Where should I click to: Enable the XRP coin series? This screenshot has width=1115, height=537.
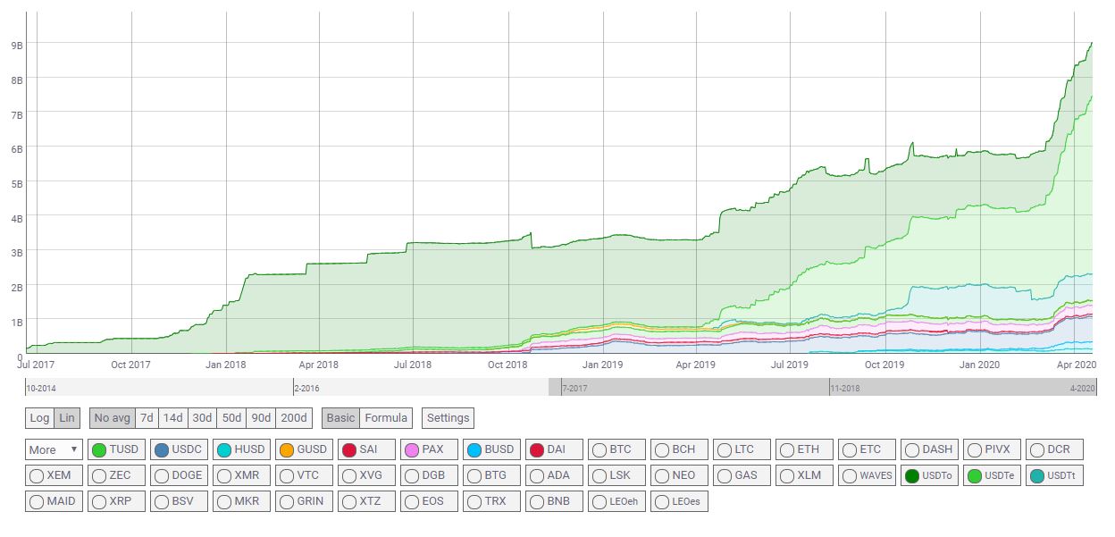[99, 502]
